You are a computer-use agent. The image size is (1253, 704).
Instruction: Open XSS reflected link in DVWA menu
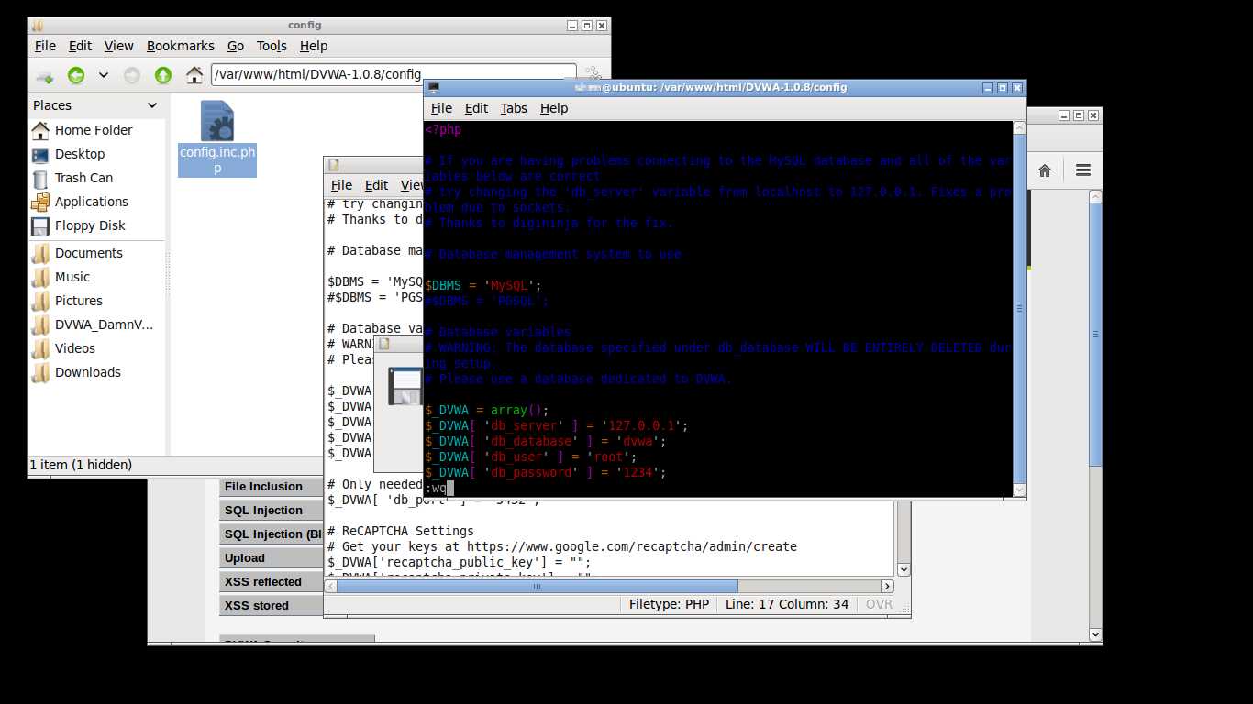coord(272,582)
